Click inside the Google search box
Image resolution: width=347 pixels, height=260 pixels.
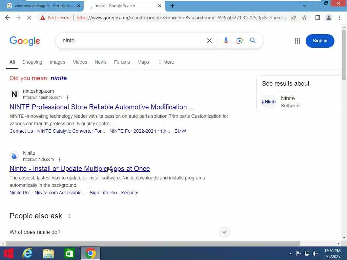pos(133,41)
